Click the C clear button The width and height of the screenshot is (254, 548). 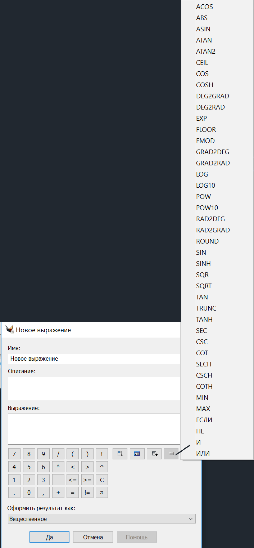pyautogui.click(x=102, y=480)
